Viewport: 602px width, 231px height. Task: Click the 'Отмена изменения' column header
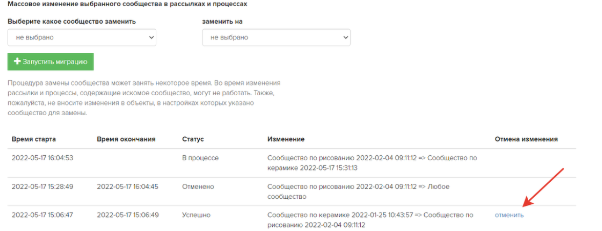tap(526, 139)
